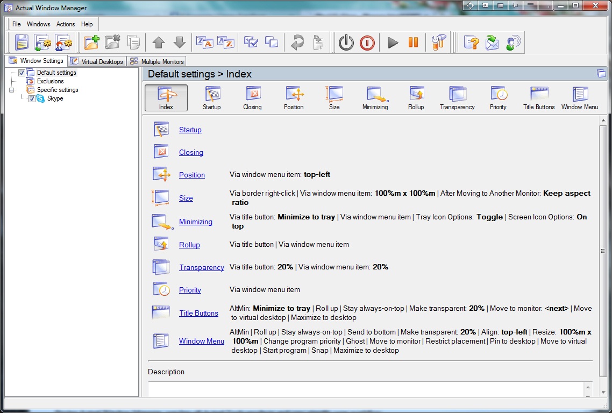Toggle the Default settings checkbox
The height and width of the screenshot is (413, 612).
pyautogui.click(x=22, y=73)
